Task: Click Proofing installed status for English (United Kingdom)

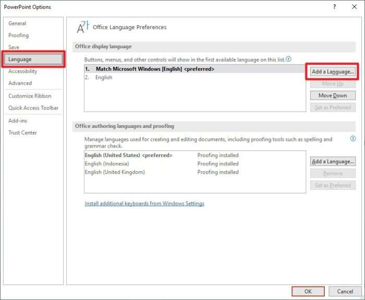Action: (x=218, y=172)
